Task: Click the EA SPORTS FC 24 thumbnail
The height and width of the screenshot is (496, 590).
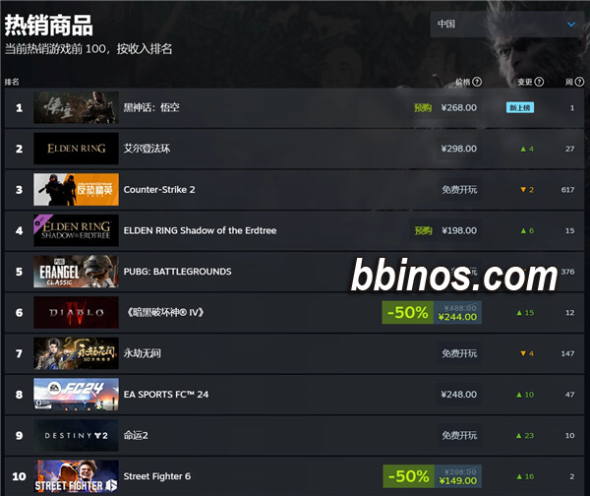Action: click(76, 395)
